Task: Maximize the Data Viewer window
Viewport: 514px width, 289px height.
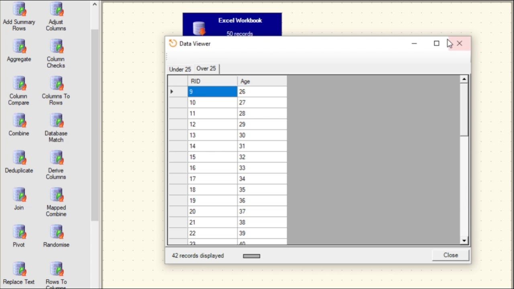Action: (436, 43)
